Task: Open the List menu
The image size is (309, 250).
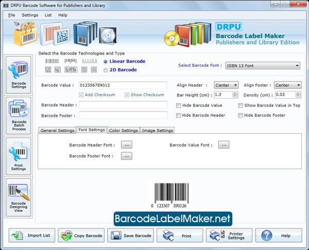Action: pos(48,15)
